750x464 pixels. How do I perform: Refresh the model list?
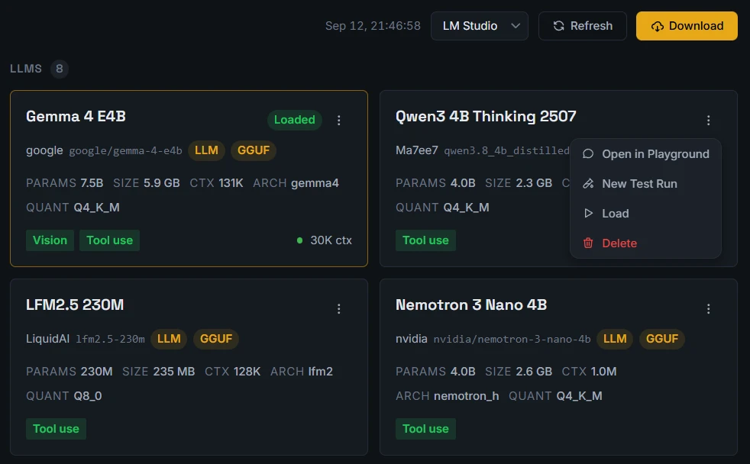(x=582, y=26)
